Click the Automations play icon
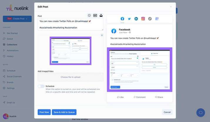 4,50
